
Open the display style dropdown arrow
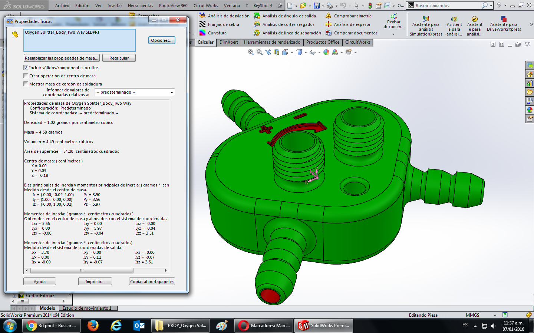[x=306, y=53]
